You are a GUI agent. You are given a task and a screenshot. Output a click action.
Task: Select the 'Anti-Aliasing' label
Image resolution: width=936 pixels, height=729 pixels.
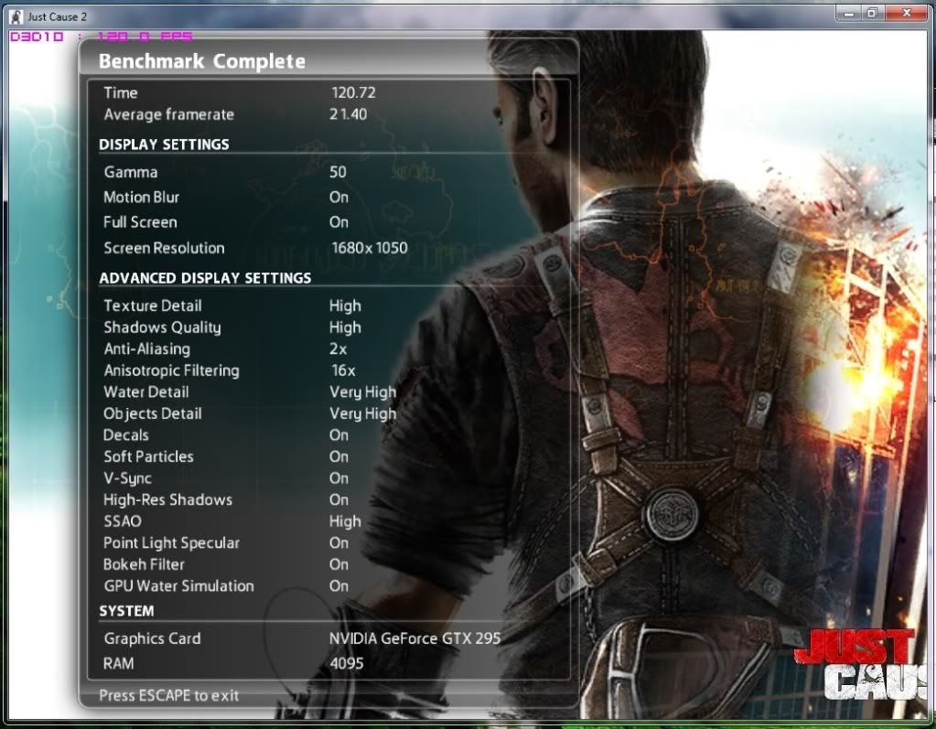point(146,349)
